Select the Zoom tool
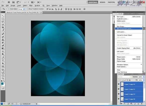The height and width of the screenshot is (106, 146). [3, 78]
